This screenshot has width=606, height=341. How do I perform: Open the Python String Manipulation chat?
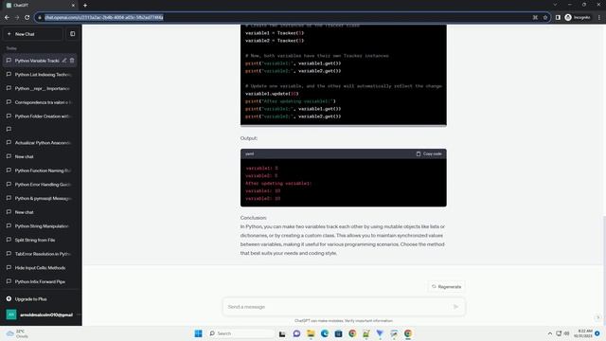[40, 226]
